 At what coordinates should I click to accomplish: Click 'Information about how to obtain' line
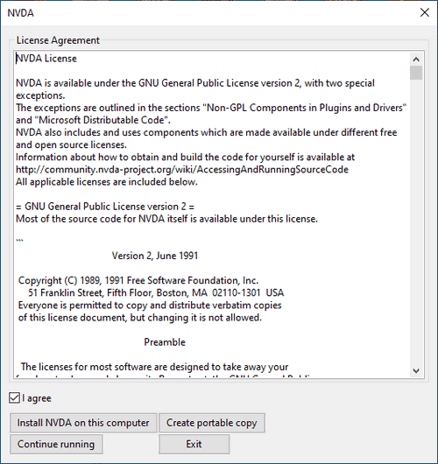(186, 157)
